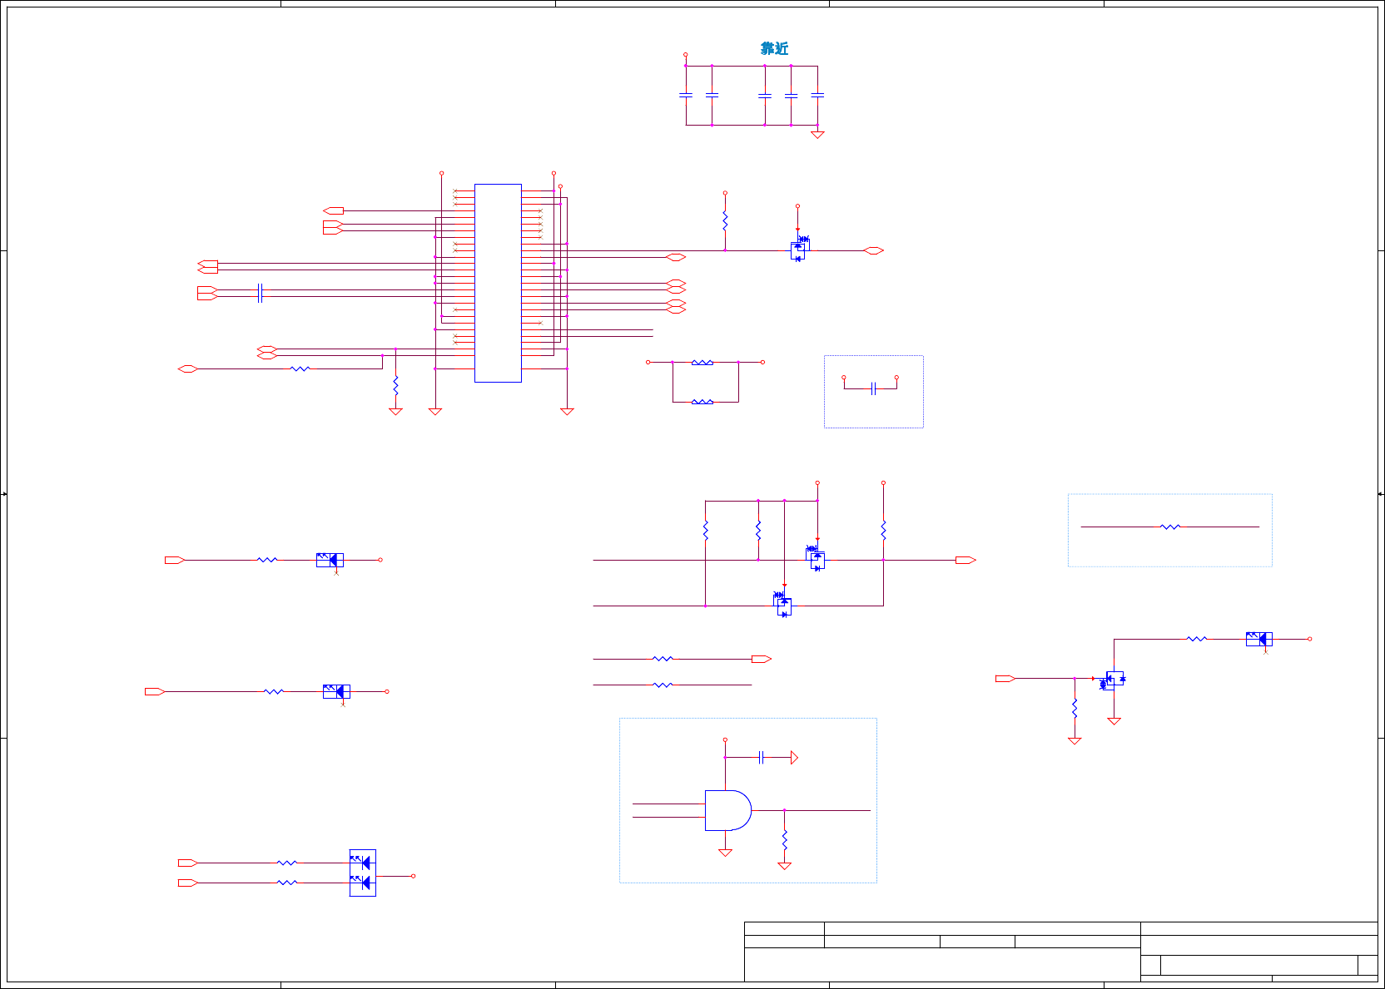Select the series capacitor left of the IC

click(260, 293)
